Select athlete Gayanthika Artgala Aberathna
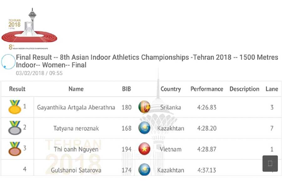The image size is (282, 188). point(76,107)
